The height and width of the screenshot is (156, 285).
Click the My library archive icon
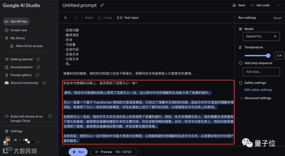7,38
